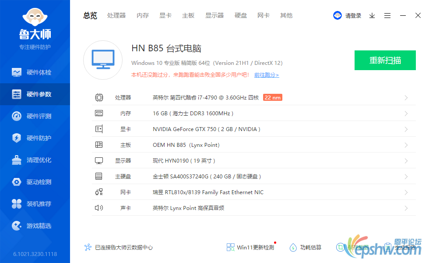This screenshot has width=429, height=263.
Task: Switch to the 处理器 tab
Action: tap(116, 16)
